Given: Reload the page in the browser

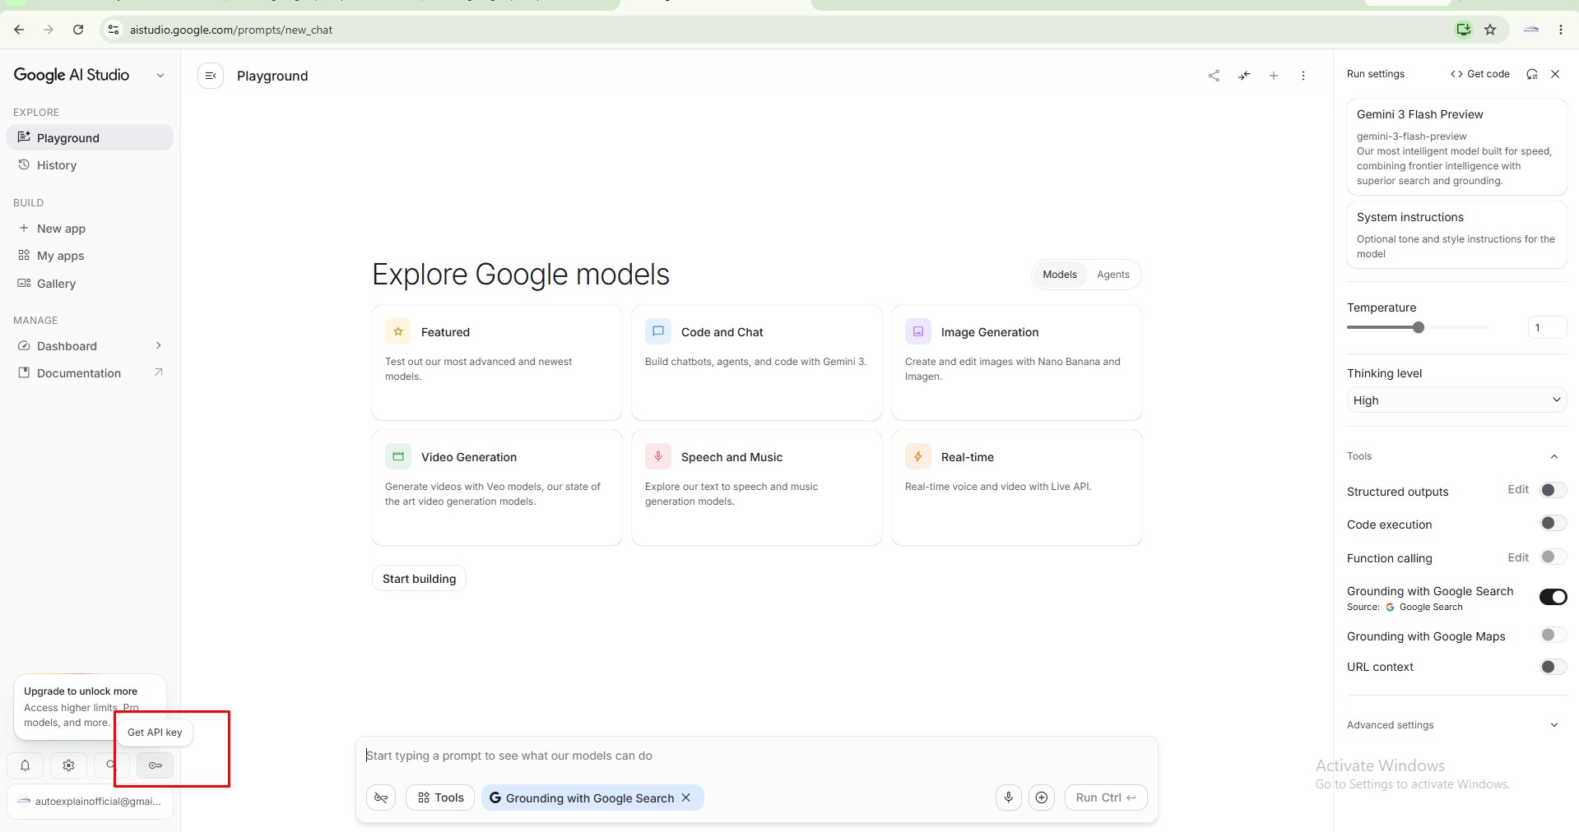Looking at the screenshot, I should click(x=78, y=30).
